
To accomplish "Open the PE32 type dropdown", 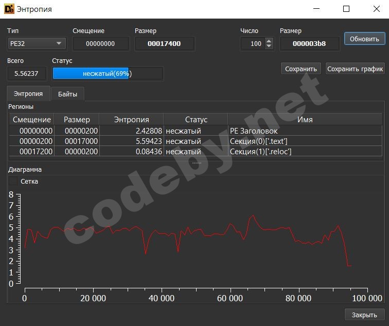I will tap(37, 44).
